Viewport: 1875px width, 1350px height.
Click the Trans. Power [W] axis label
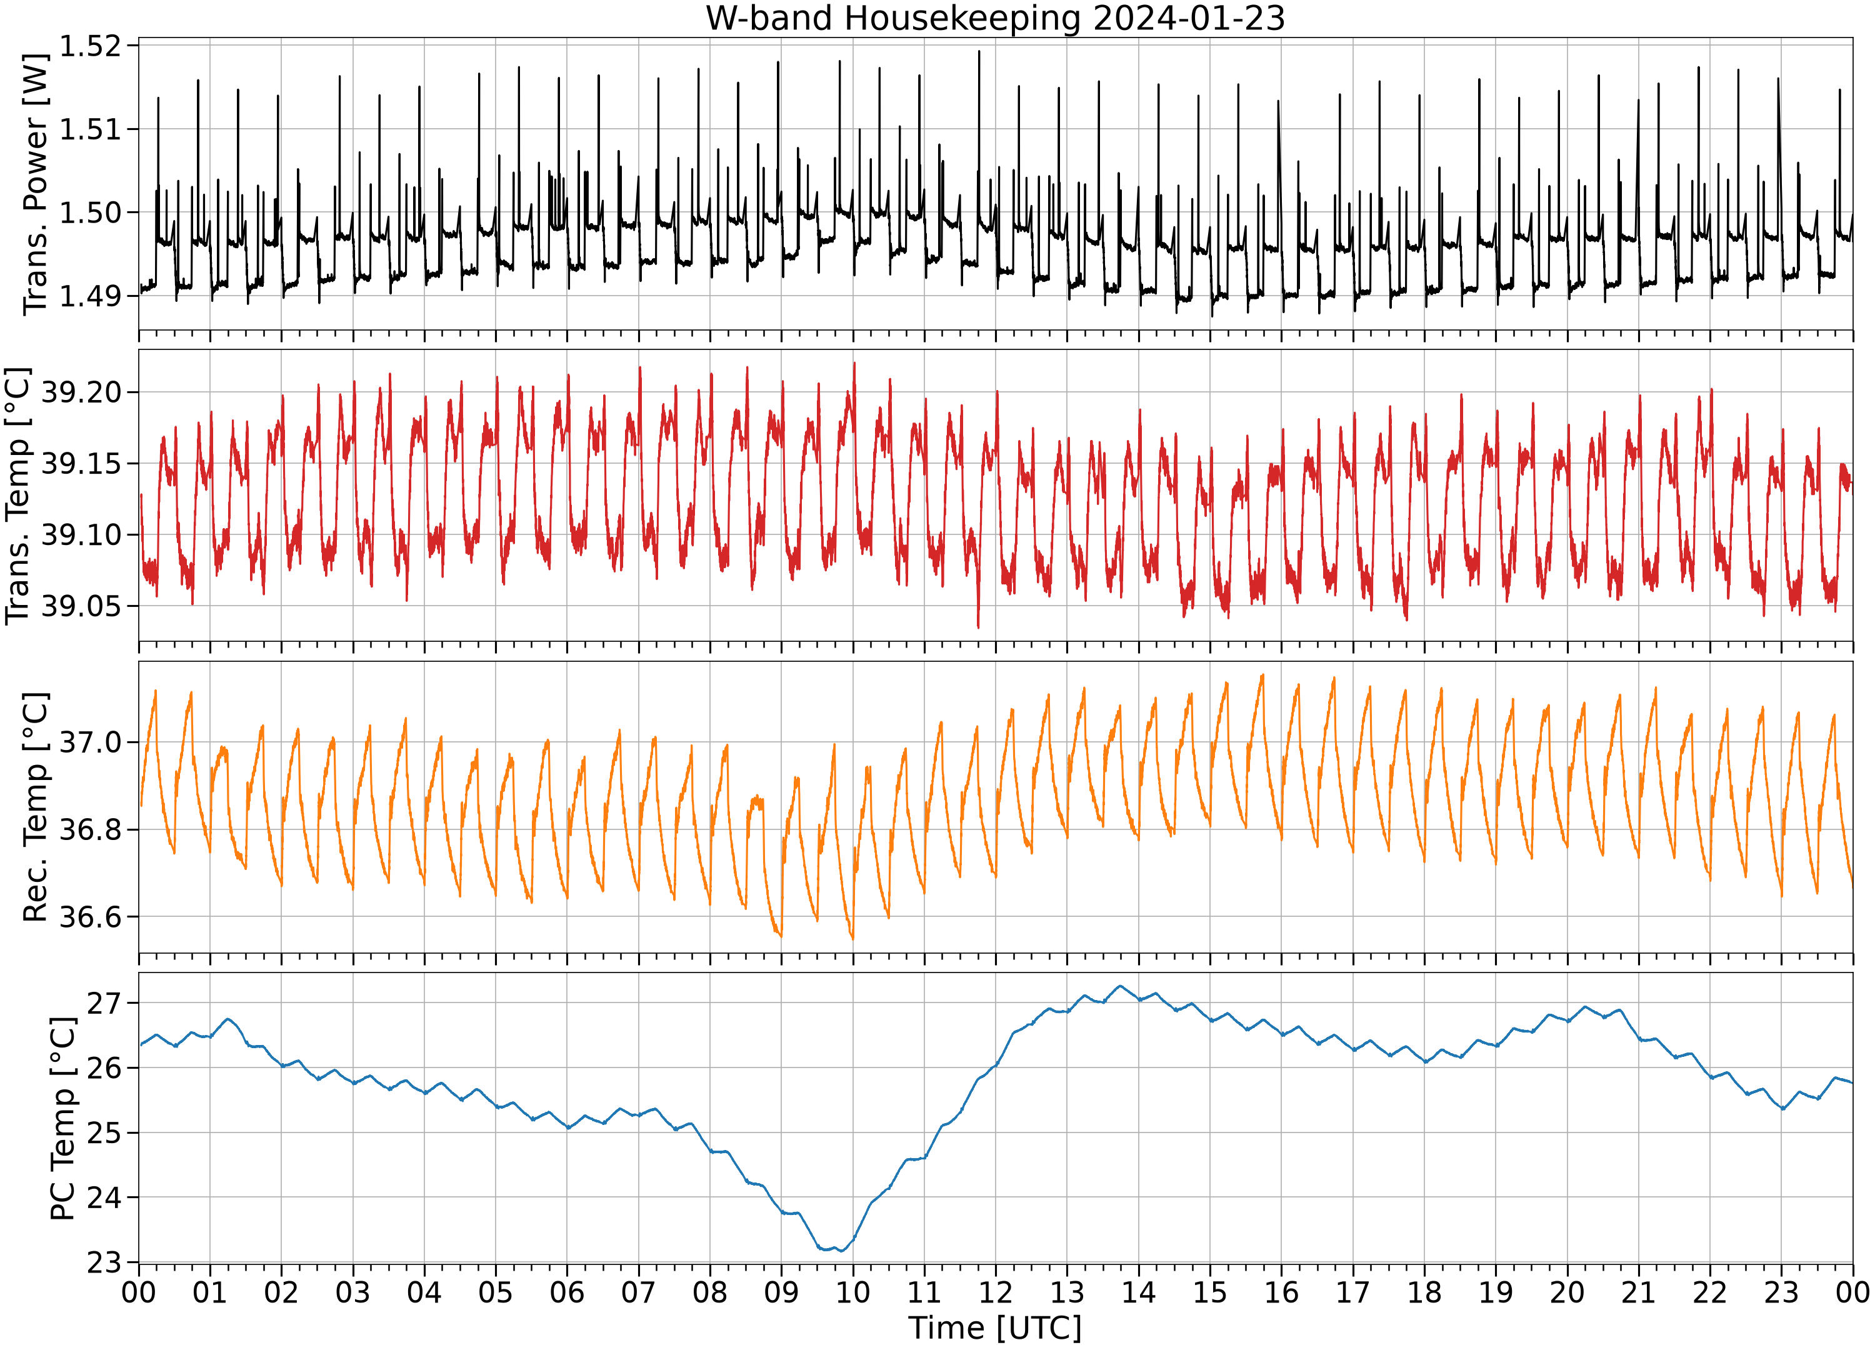[x=36, y=184]
